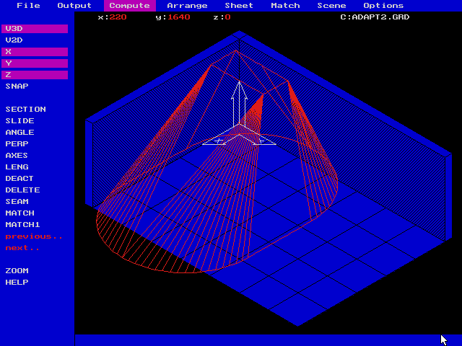This screenshot has width=462, height=346.
Task: Select the SLIDE command
Action: (x=19, y=120)
